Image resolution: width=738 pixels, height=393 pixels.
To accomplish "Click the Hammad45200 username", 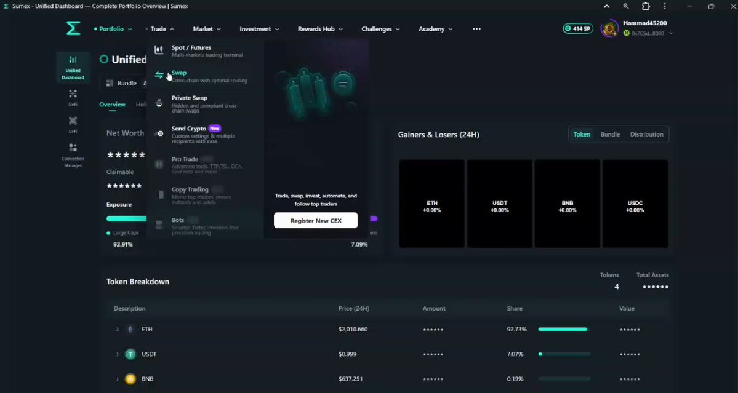I will click(x=645, y=23).
